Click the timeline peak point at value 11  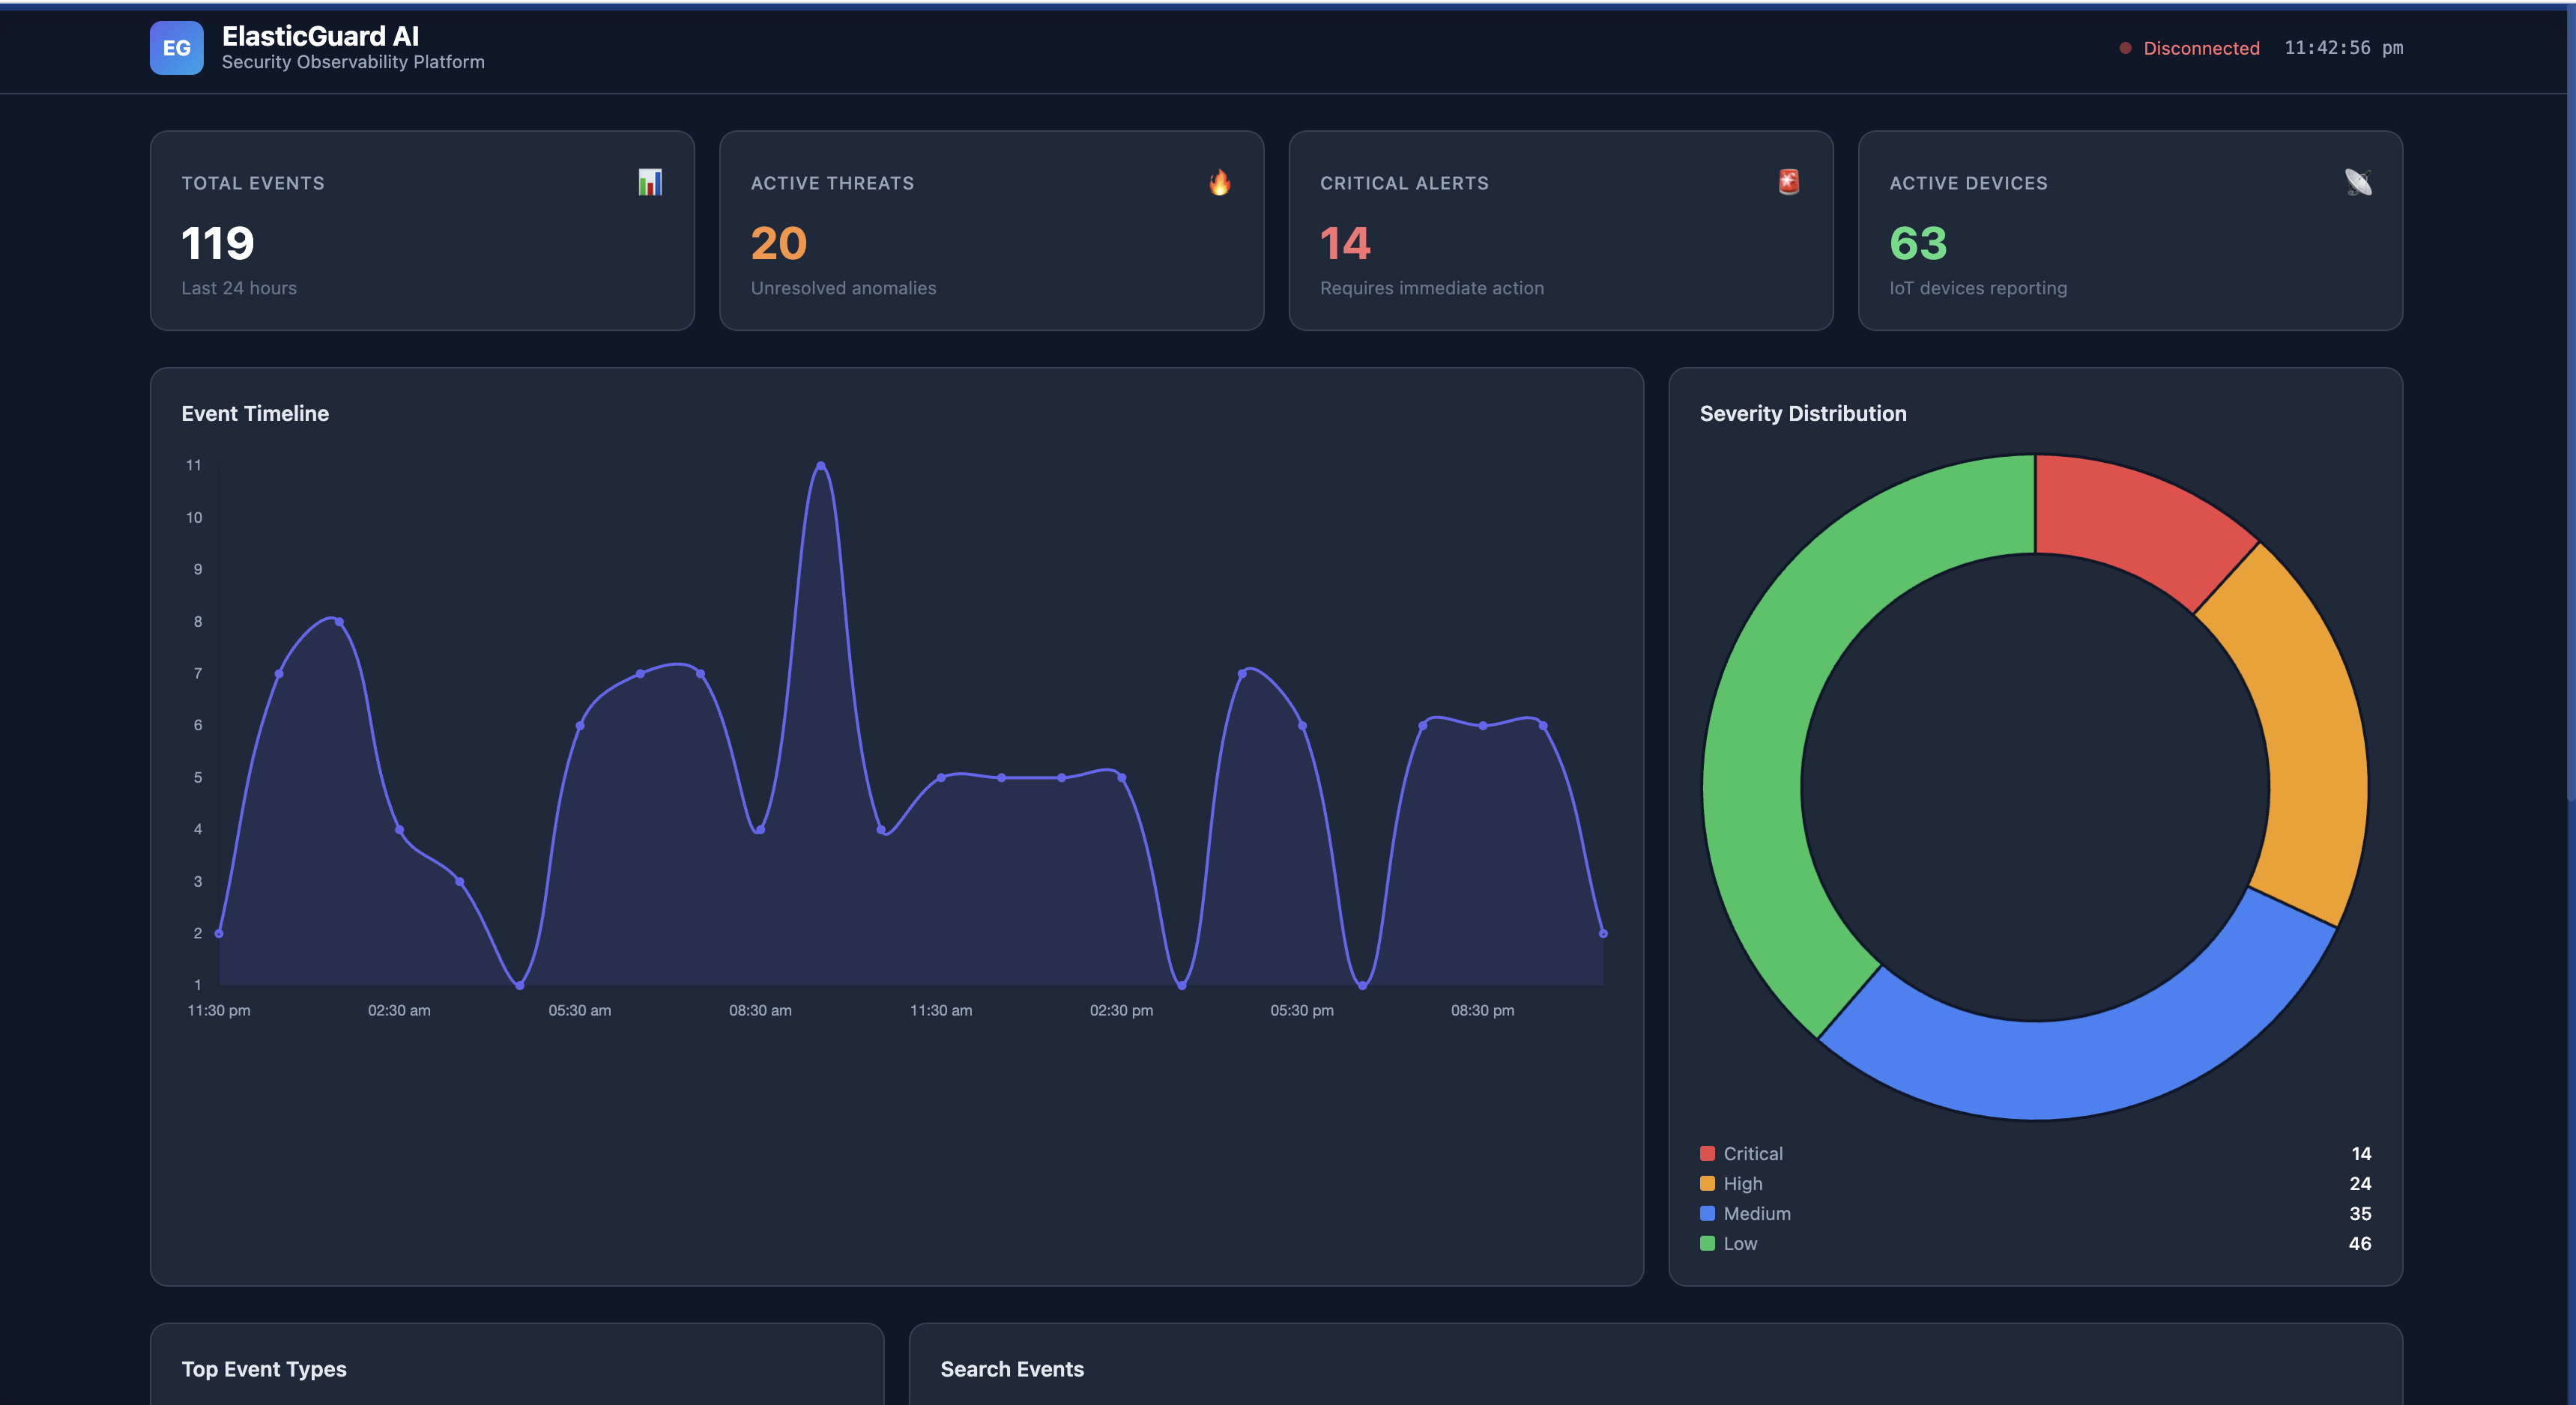point(820,466)
